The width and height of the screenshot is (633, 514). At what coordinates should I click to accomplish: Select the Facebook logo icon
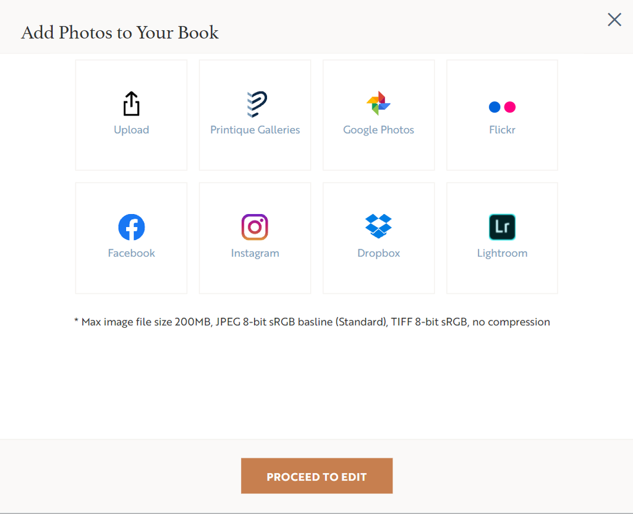132,227
